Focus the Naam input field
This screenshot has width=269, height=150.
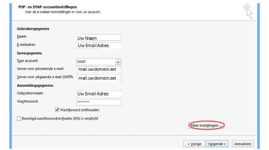pyautogui.click(x=98, y=37)
